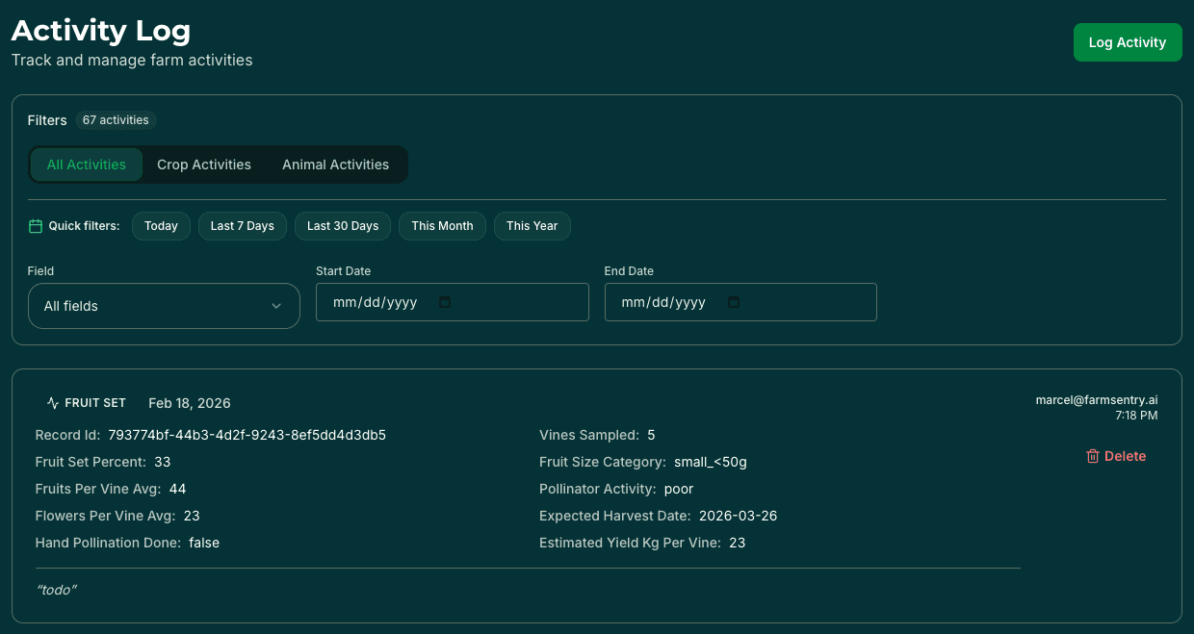Screen dimensions: 1194x634
Task: Select the This Month quick filter
Action: (442, 225)
